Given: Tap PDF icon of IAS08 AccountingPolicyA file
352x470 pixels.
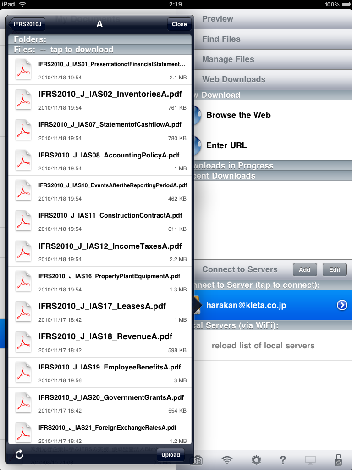Looking at the screenshot, I should pyautogui.click(x=23, y=160).
